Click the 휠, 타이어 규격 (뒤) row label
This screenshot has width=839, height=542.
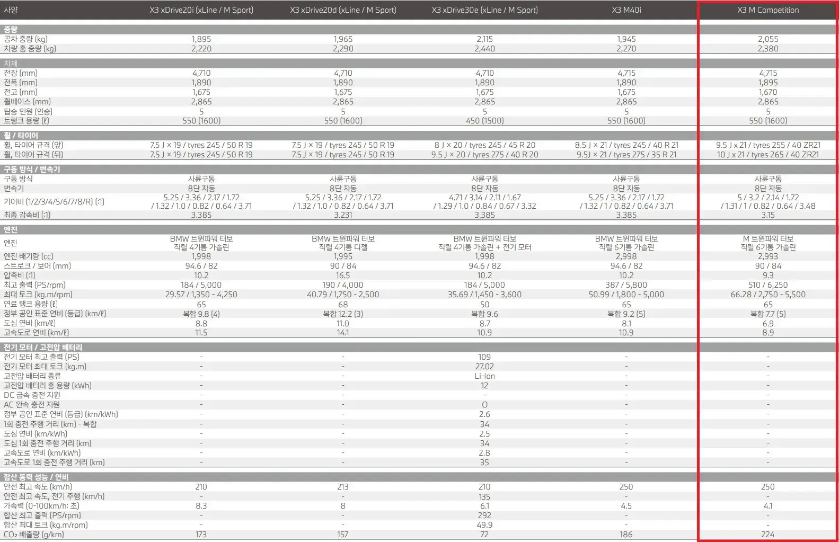click(33, 155)
